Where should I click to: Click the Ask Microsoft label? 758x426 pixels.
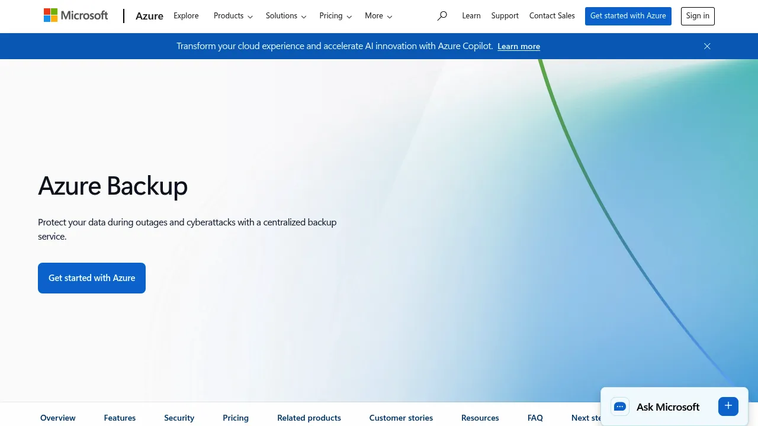pyautogui.click(x=668, y=407)
